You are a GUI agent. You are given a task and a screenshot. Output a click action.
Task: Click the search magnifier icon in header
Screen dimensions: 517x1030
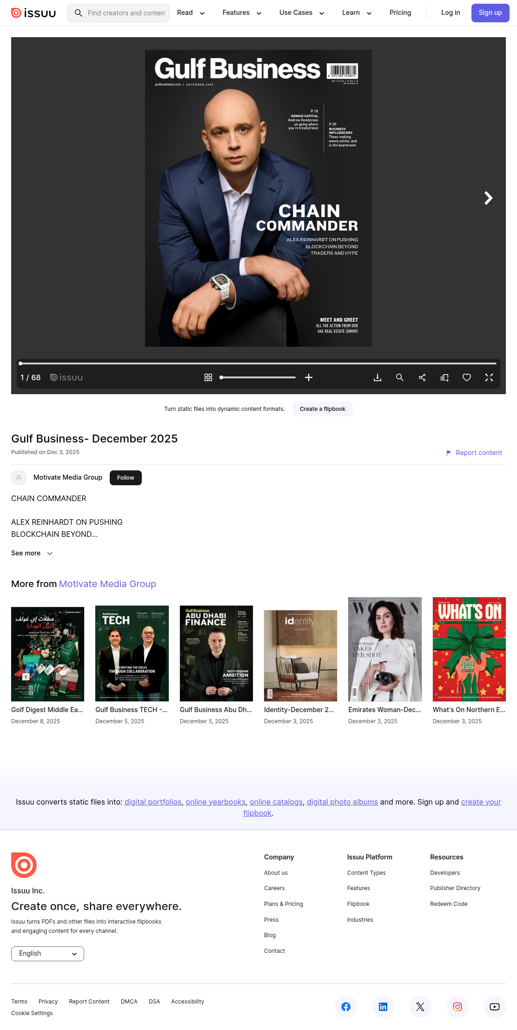click(79, 13)
